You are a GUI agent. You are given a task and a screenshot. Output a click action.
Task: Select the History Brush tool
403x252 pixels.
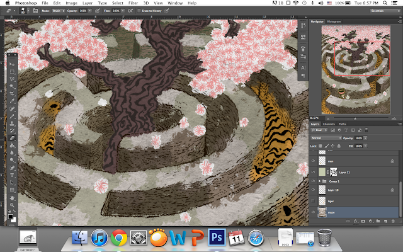(12, 130)
